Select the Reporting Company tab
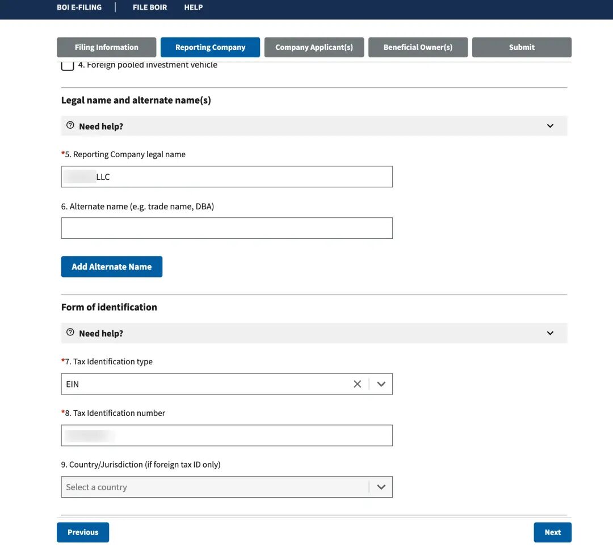Screen dimensions: 613x547 210,47
